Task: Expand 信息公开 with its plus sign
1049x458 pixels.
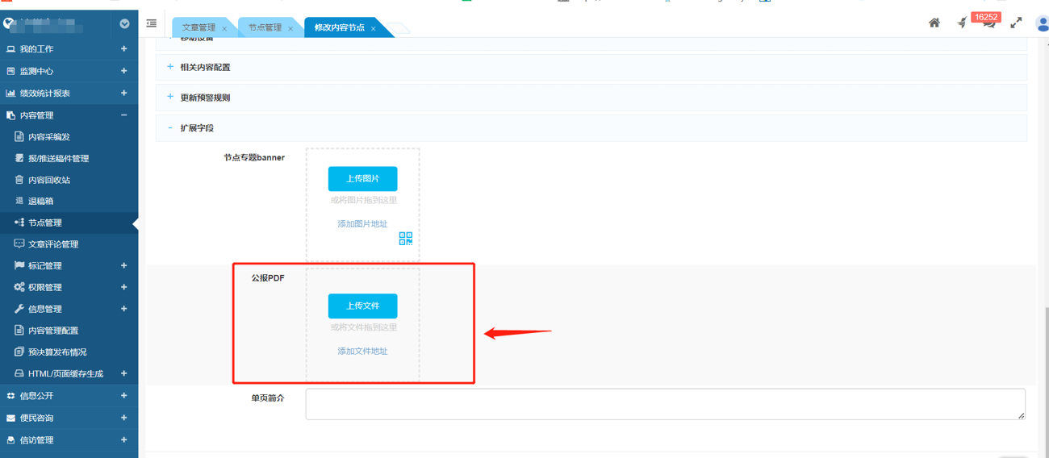Action: 123,396
